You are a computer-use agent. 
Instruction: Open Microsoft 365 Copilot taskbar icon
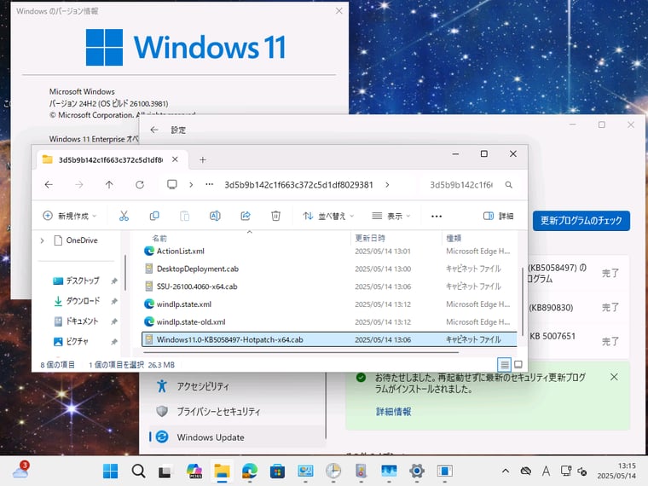[x=194, y=471]
